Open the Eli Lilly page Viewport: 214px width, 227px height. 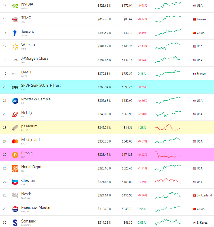tap(27, 113)
